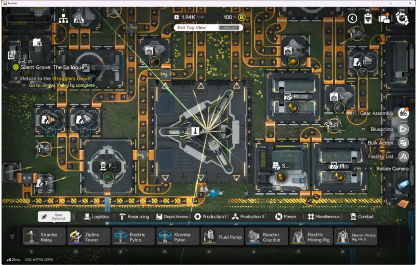
Task: Click the central core facility on map
Action: [x=202, y=131]
